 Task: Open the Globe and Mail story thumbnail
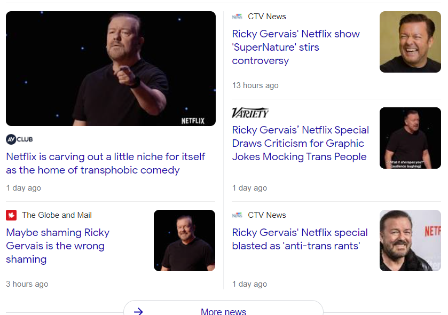[184, 240]
